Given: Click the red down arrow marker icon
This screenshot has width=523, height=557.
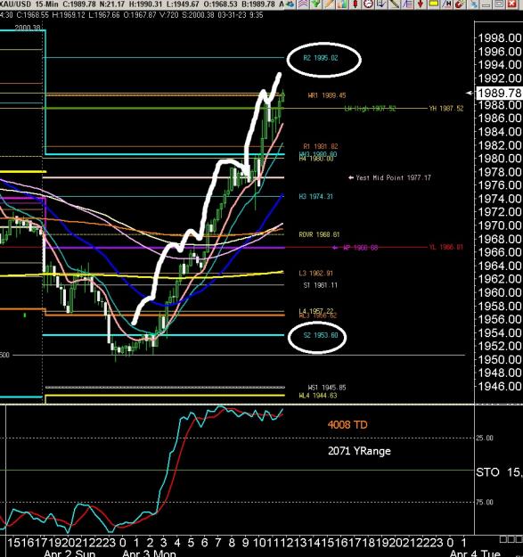Looking at the screenshot, I should click(421, 4).
